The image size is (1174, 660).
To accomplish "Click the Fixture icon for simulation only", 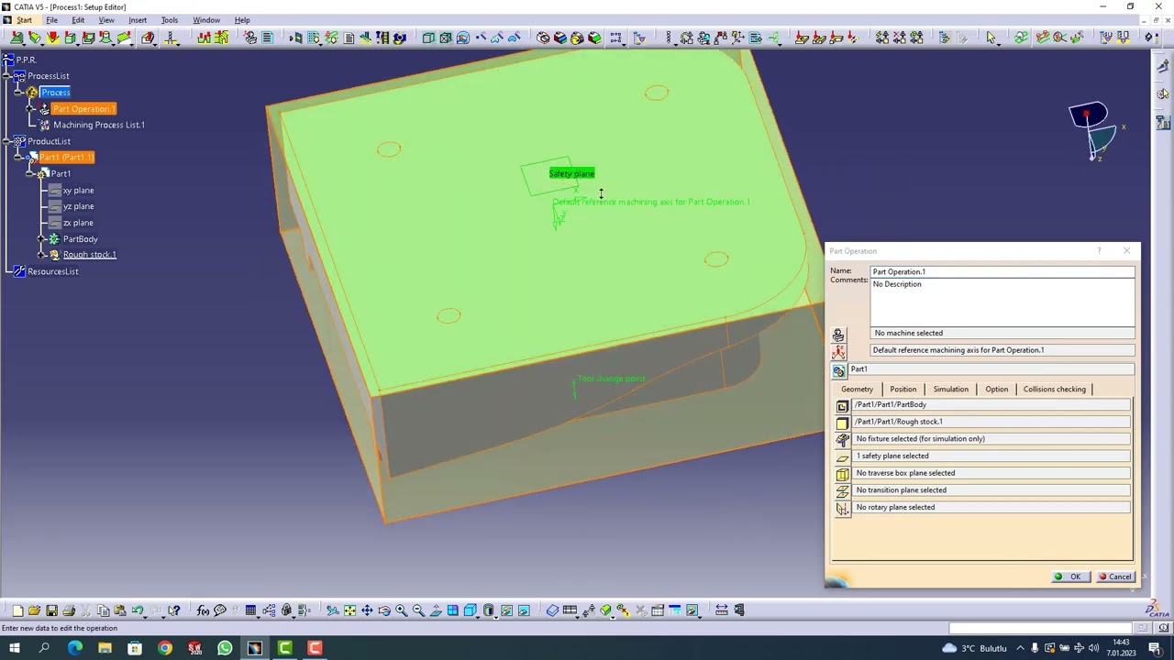I will point(842,440).
